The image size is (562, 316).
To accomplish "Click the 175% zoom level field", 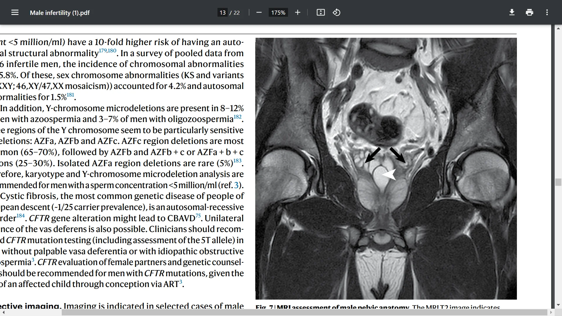I will pyautogui.click(x=278, y=13).
